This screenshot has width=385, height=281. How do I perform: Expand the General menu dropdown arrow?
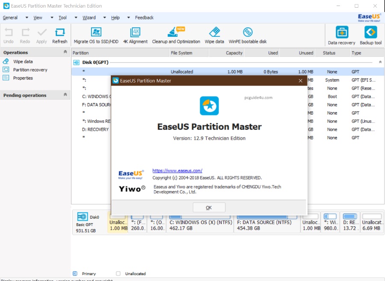(27, 18)
